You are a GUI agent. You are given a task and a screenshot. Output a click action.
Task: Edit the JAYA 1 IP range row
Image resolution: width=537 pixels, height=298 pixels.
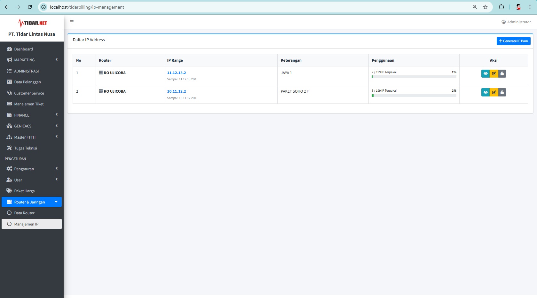point(494,74)
